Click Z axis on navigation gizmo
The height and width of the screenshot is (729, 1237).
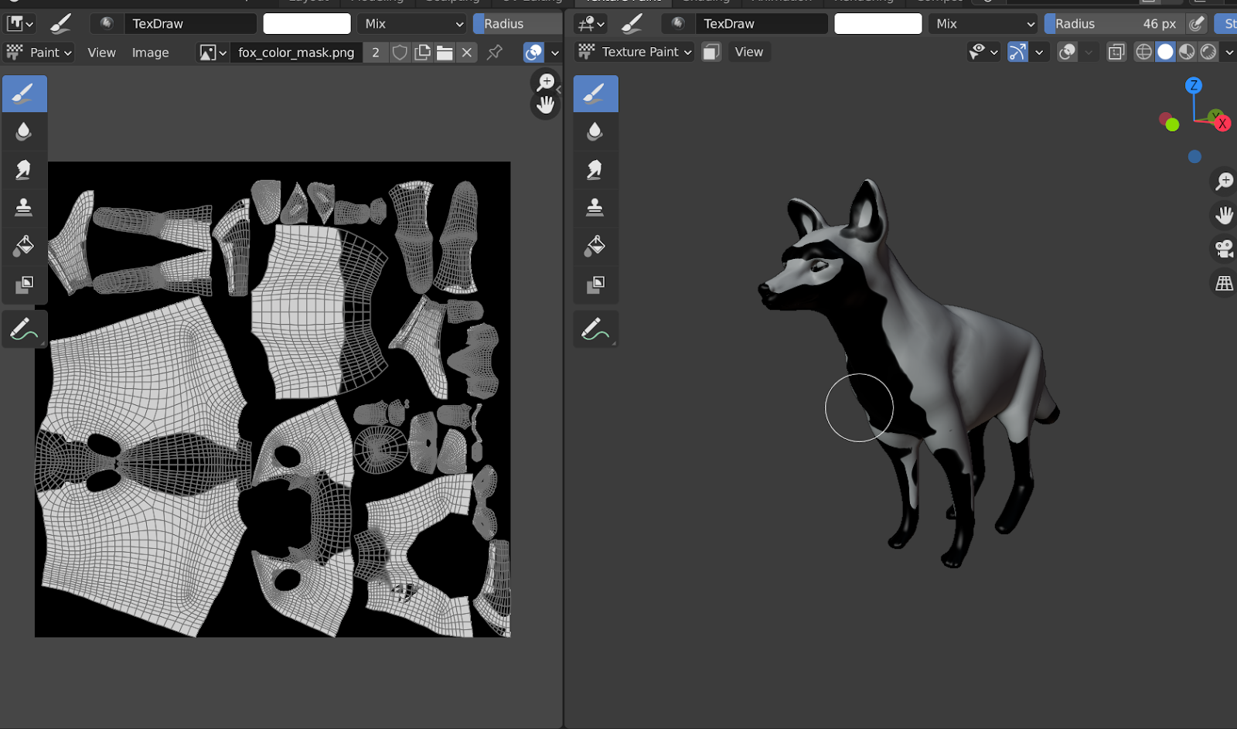pyautogui.click(x=1194, y=85)
